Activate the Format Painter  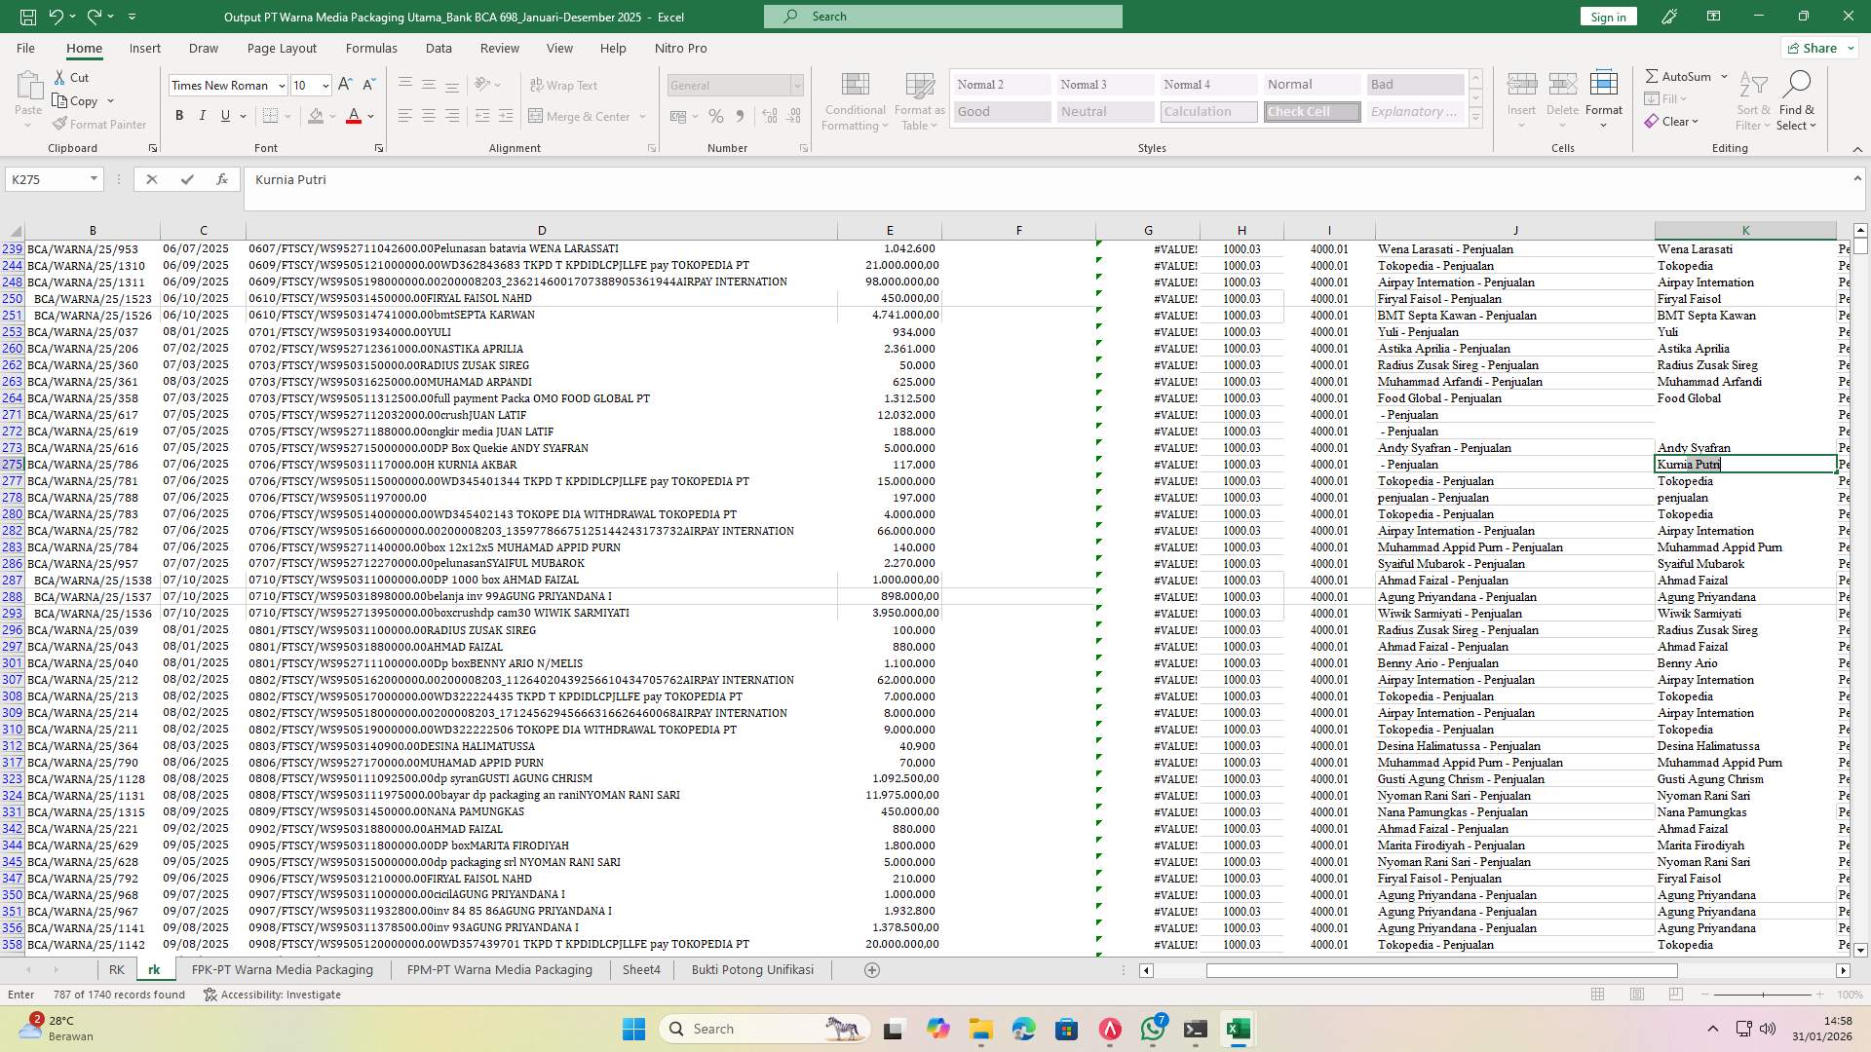coord(100,124)
